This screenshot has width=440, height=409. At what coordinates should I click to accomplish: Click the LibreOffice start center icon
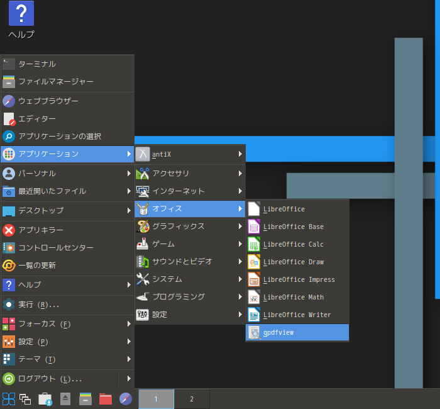pos(254,209)
